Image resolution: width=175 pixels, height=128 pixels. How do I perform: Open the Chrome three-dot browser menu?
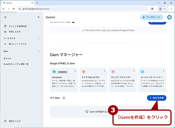[171, 9]
